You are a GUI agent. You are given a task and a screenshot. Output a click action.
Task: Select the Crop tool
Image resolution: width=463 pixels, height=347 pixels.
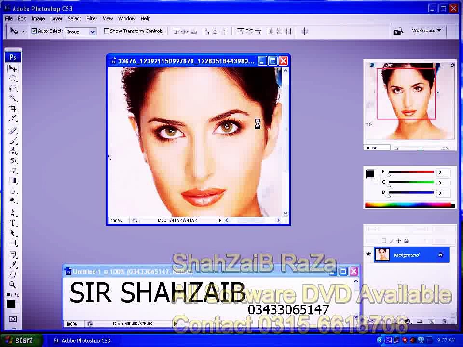(13, 108)
